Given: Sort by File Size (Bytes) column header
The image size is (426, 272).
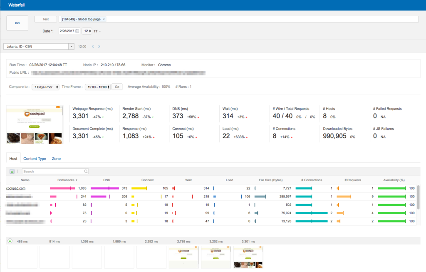Looking at the screenshot, I should [x=270, y=180].
